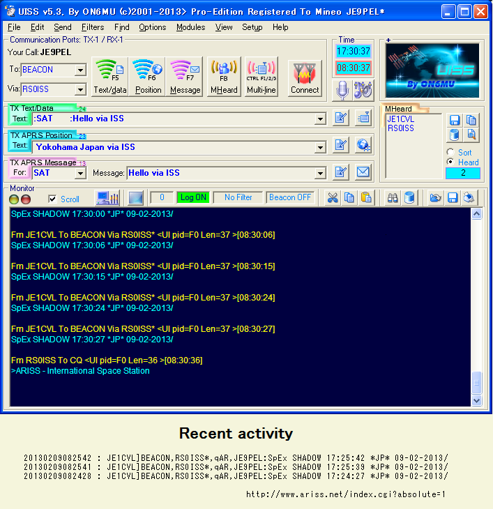Send Text/data with the F5 button
This screenshot has height=509, width=493.
109,77
